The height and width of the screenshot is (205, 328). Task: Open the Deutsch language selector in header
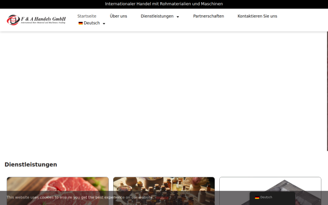[x=92, y=23]
